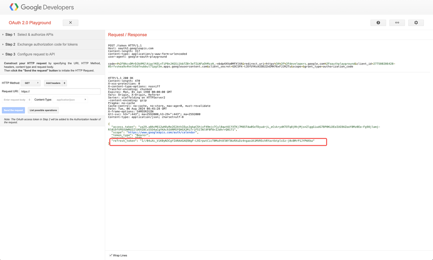Open the HTTP Method GET dropdown

tap(30, 83)
